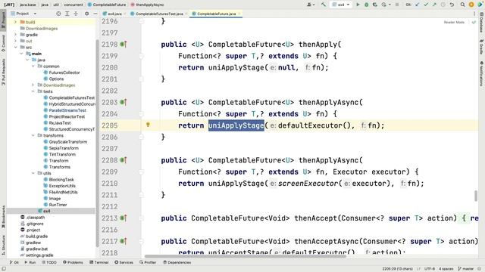Open the Run tool window
Image resolution: width=485 pixels, height=272 pixels.
[30, 262]
